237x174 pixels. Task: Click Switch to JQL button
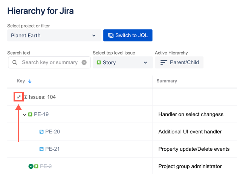[128, 35]
